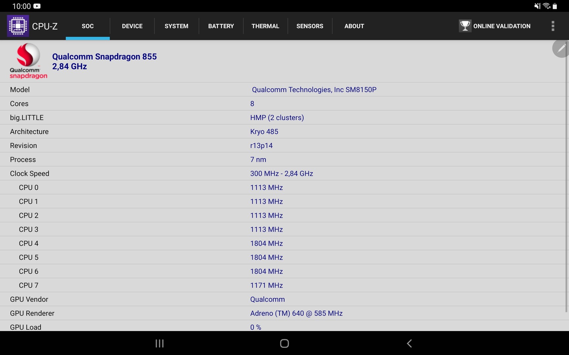Tap the Wi-Fi status icon

547,6
